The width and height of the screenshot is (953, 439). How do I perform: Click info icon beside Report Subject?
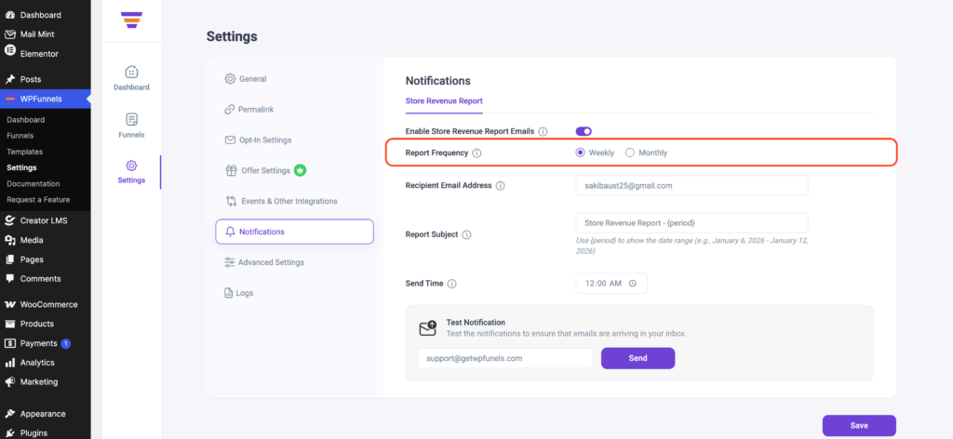click(x=467, y=234)
